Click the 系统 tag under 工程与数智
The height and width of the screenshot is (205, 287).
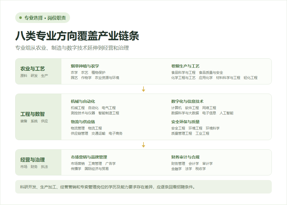34,121
